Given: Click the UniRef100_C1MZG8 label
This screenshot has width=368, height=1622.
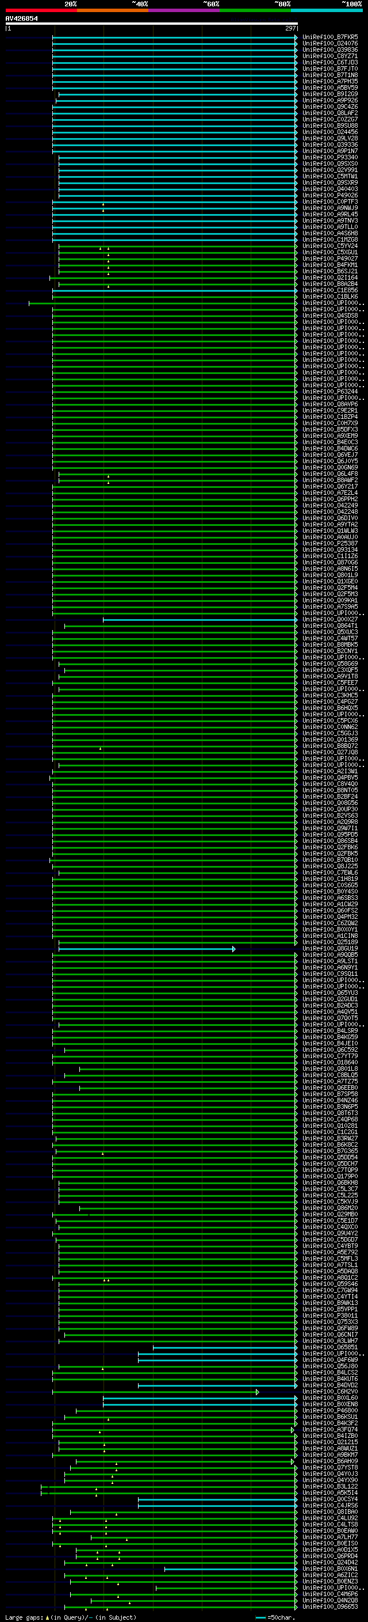Looking at the screenshot, I should [330, 239].
